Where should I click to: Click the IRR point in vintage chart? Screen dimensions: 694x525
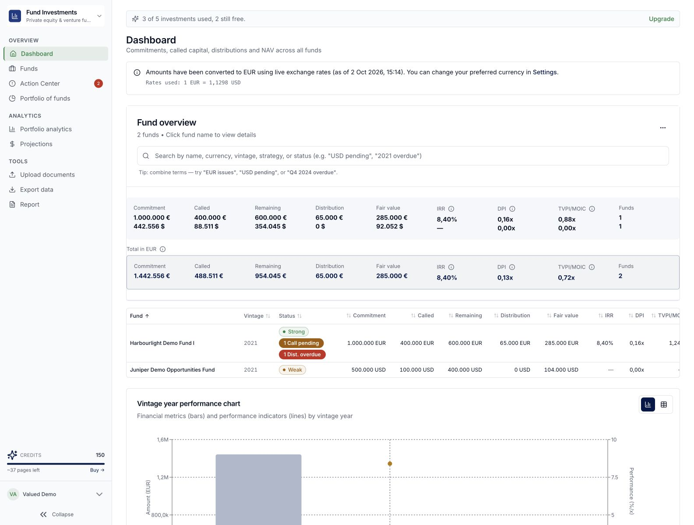(x=390, y=464)
